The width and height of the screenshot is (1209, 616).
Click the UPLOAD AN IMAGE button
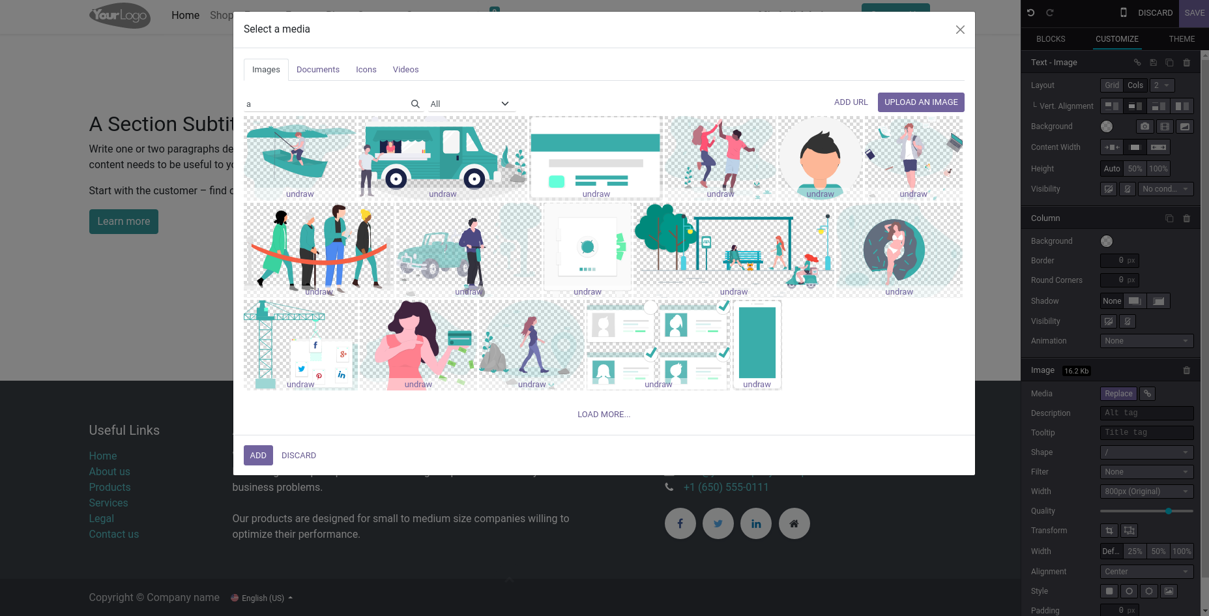point(921,102)
